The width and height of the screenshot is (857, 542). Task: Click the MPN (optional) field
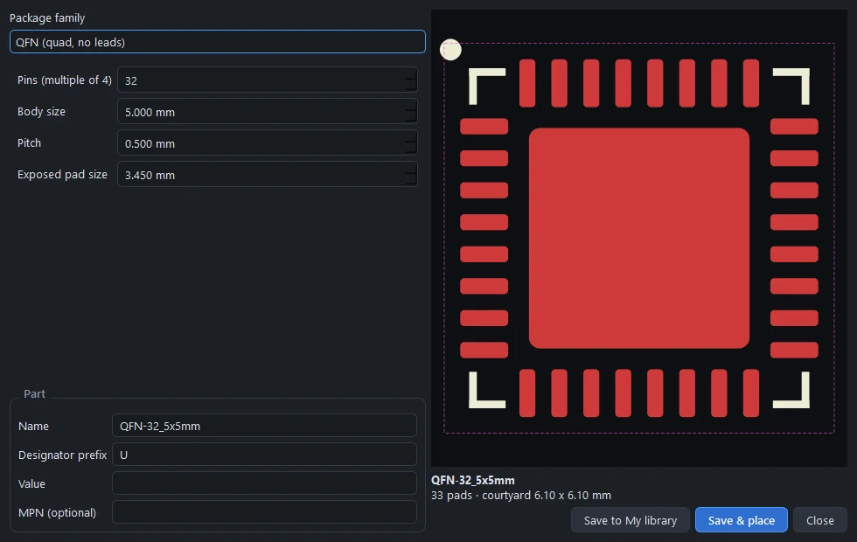[264, 512]
